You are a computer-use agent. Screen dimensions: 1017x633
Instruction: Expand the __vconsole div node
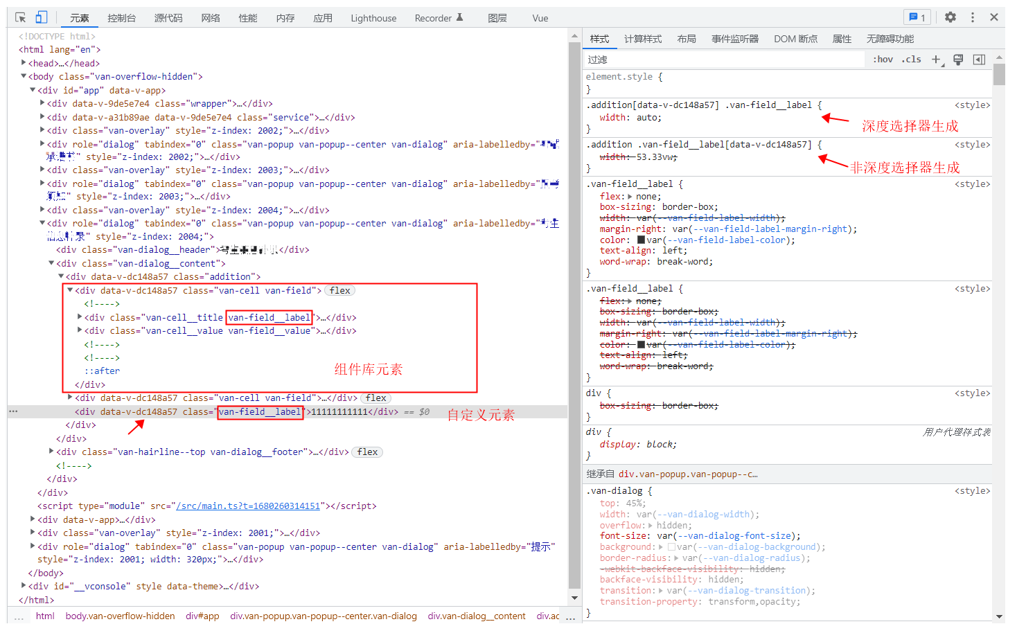pyautogui.click(x=24, y=586)
